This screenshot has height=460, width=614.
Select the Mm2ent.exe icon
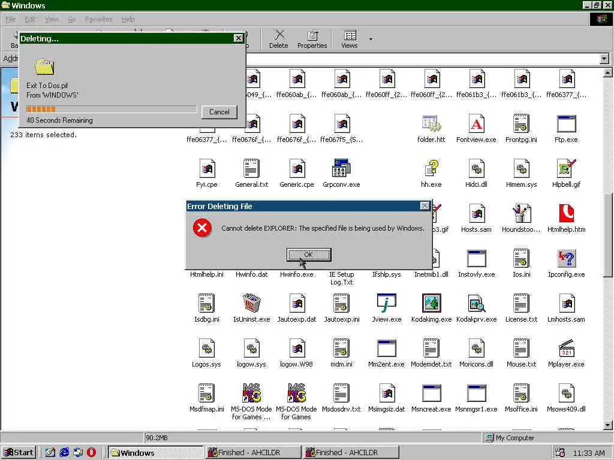pyautogui.click(x=387, y=348)
